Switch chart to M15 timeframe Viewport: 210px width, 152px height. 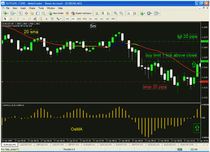point(79,19)
